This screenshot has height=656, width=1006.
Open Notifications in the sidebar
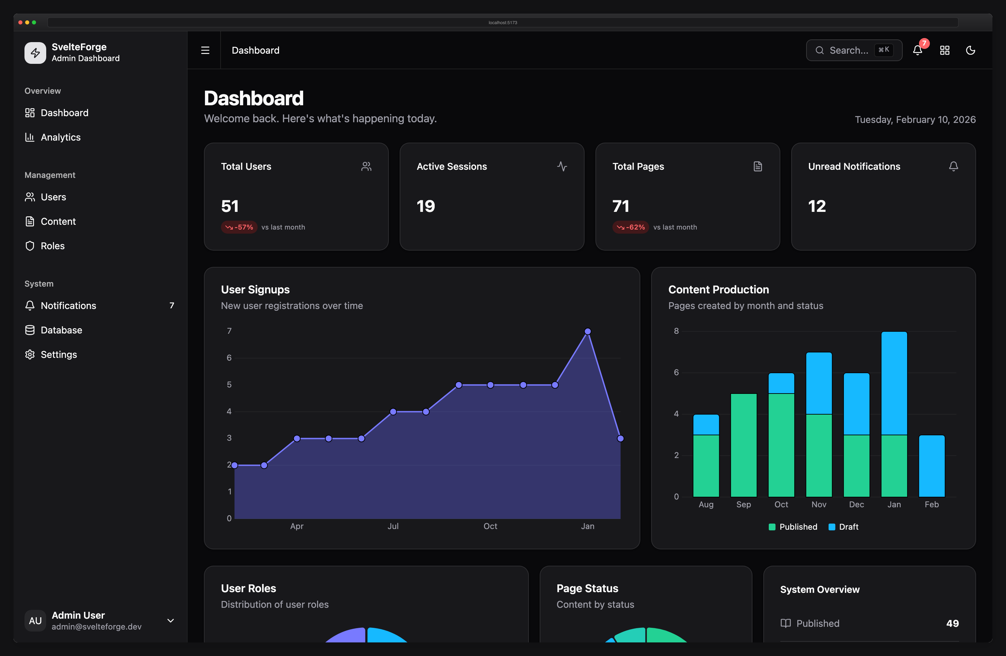coord(100,305)
